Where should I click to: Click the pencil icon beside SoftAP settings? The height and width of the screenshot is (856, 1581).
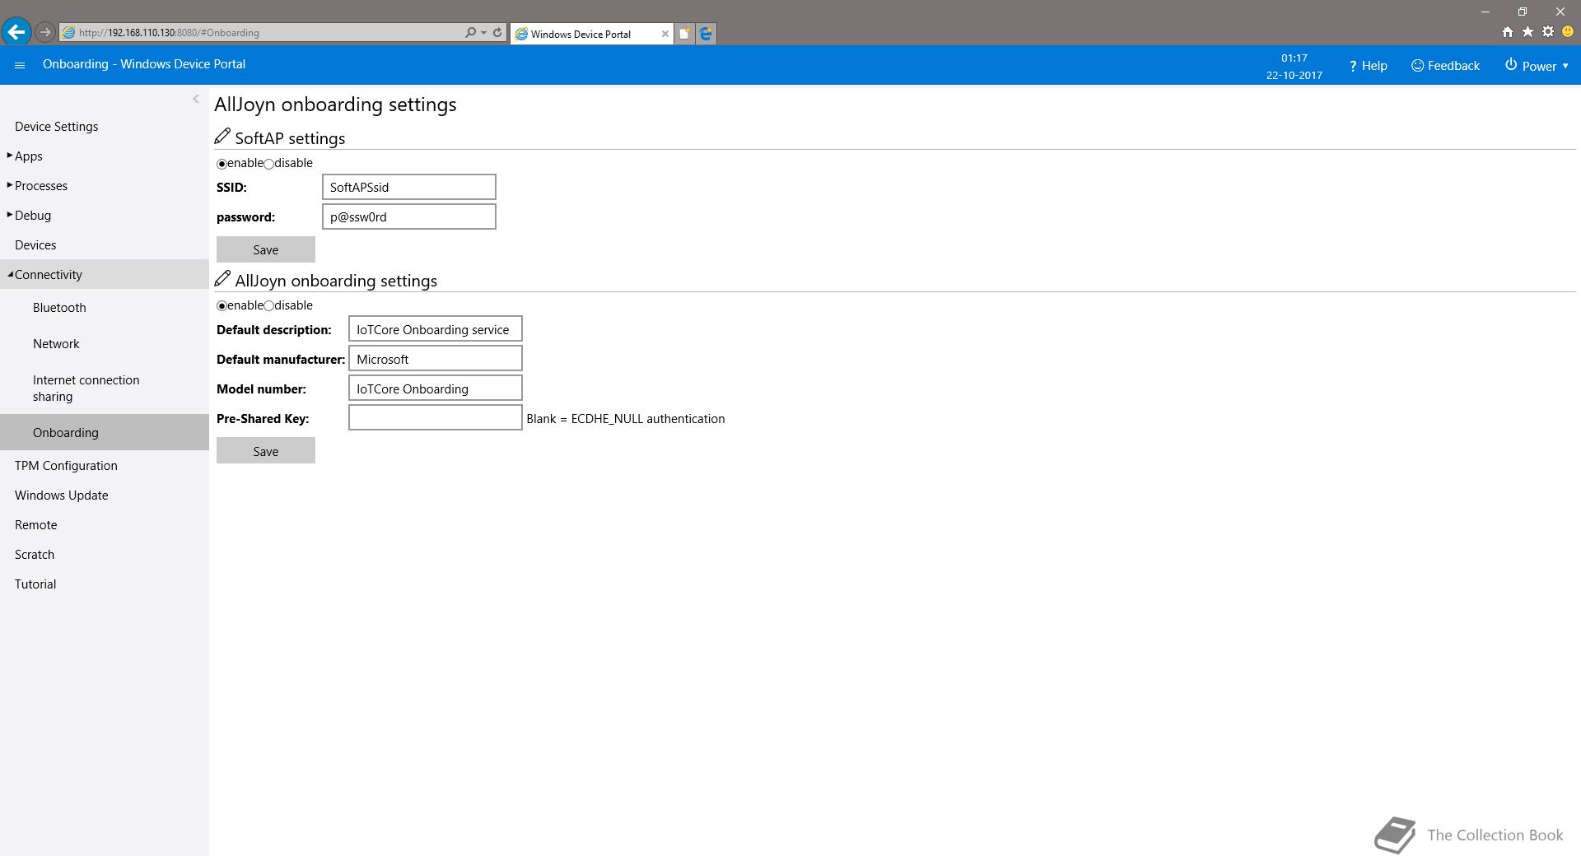coord(222,137)
